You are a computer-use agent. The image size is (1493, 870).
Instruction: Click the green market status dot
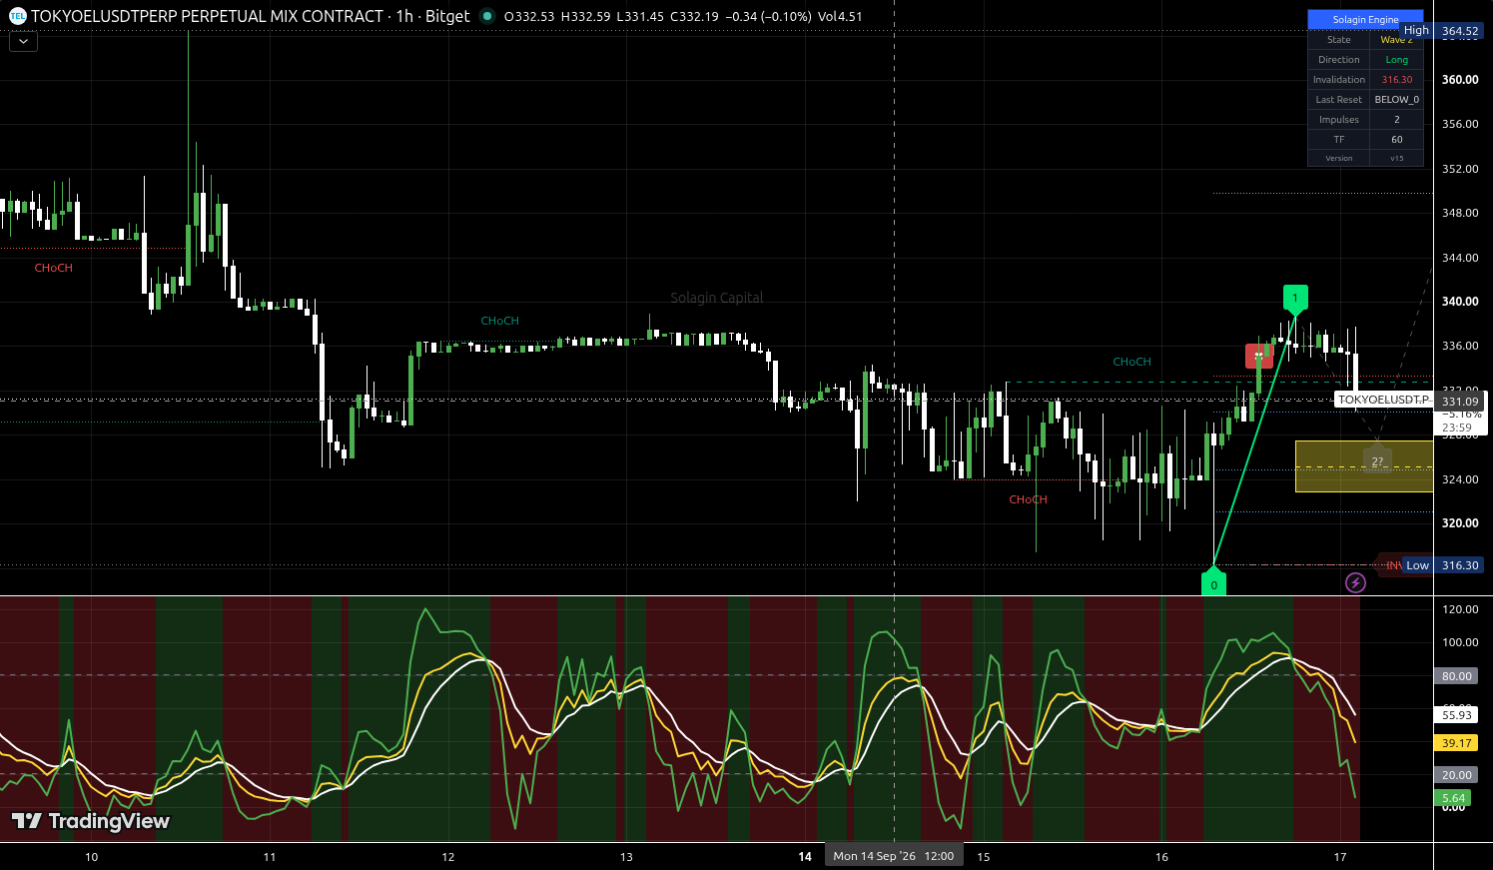point(486,16)
